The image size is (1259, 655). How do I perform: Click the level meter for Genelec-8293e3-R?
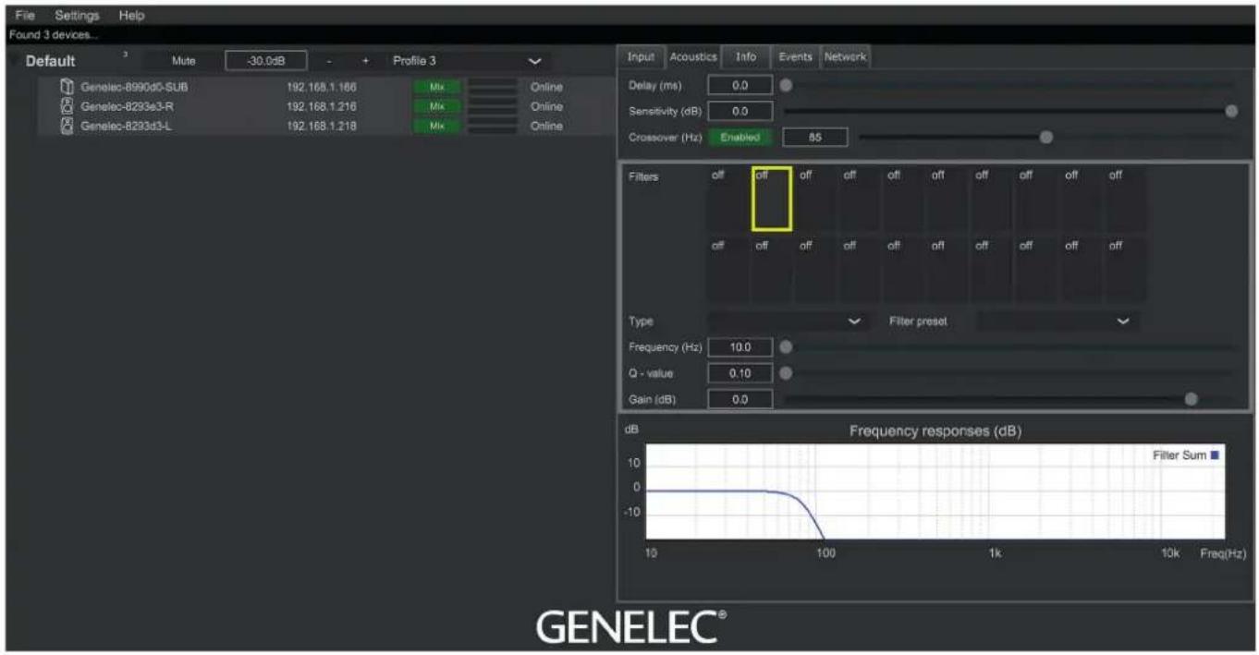[x=493, y=106]
